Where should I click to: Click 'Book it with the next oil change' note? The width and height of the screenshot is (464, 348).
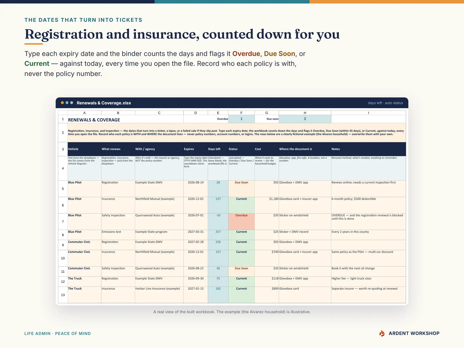point(369,271)
